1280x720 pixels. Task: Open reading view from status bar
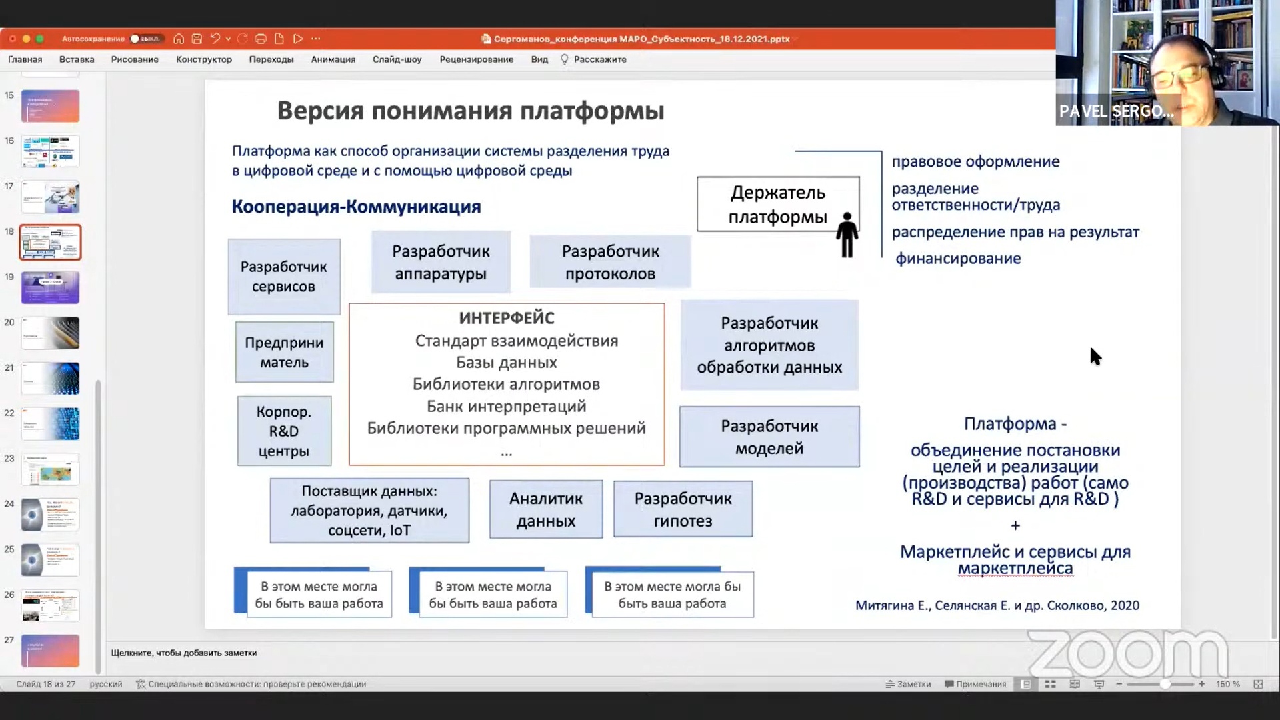click(1075, 684)
